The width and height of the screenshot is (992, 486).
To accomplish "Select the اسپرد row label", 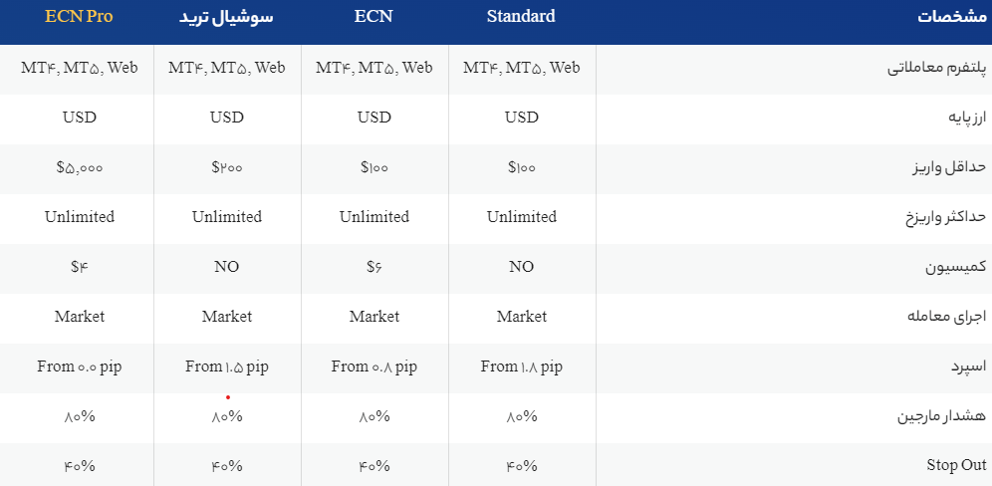I will 966,366.
